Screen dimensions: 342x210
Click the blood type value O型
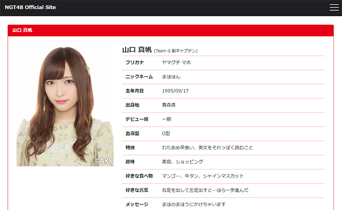[x=166, y=134]
